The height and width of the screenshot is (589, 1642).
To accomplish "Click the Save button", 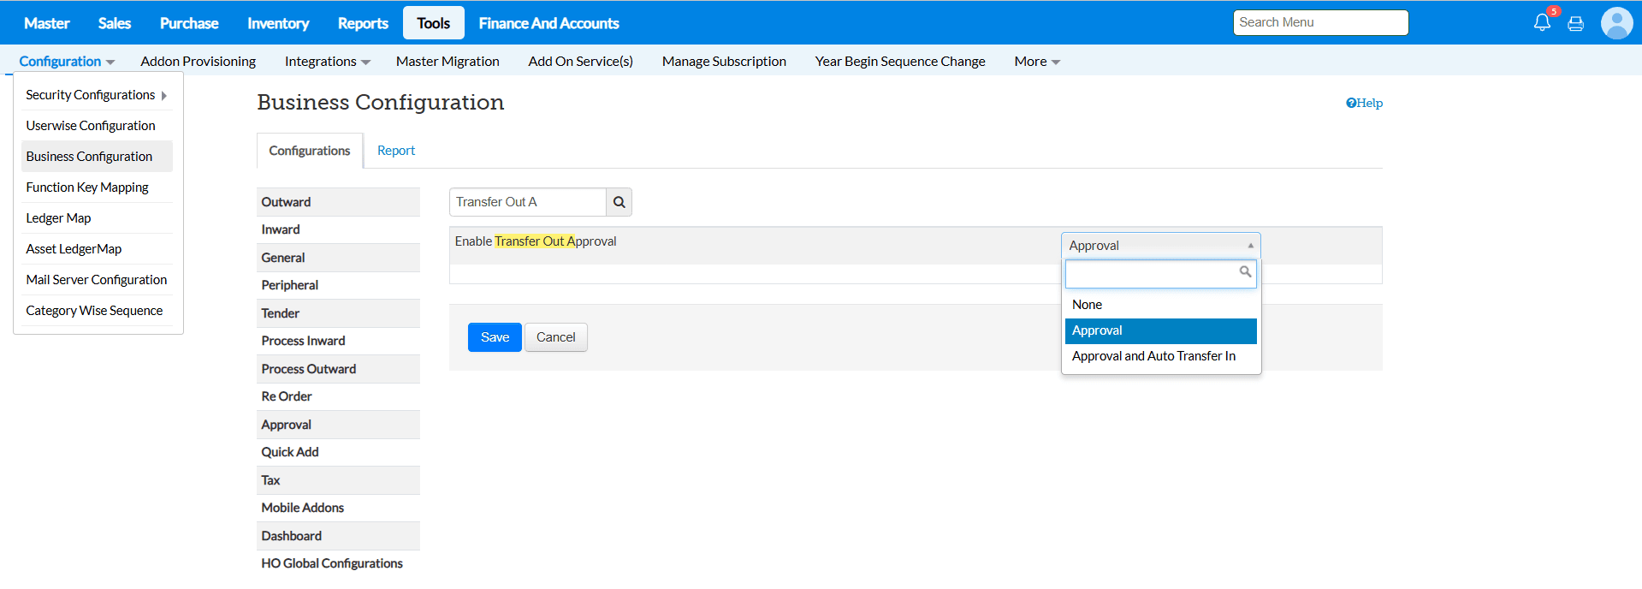I will click(x=495, y=337).
